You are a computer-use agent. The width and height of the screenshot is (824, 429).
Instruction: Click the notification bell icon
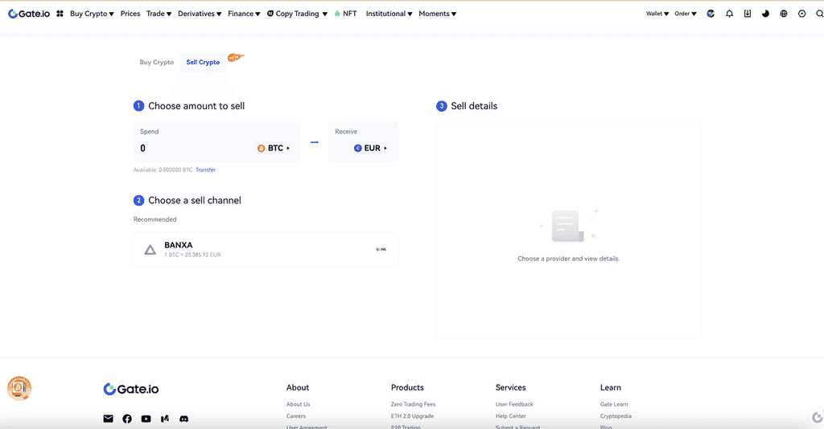[x=729, y=14]
